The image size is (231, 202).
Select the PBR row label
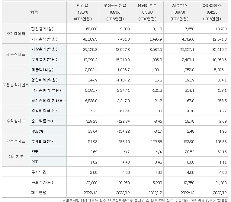click(35, 162)
